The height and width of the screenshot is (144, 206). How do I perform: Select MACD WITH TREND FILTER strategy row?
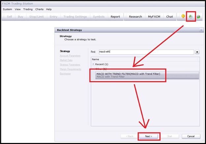[147, 75]
